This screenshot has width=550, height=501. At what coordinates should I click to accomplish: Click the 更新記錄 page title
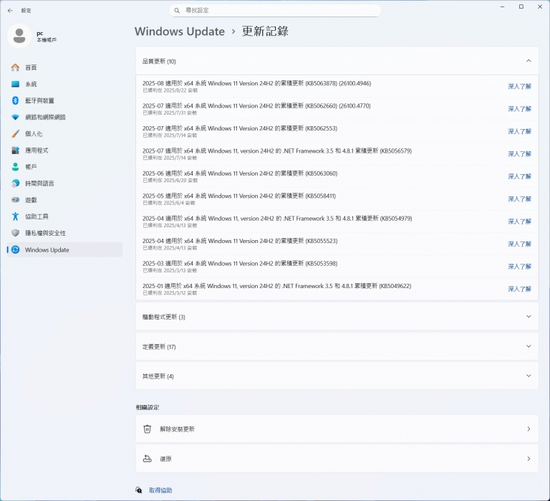coord(265,32)
